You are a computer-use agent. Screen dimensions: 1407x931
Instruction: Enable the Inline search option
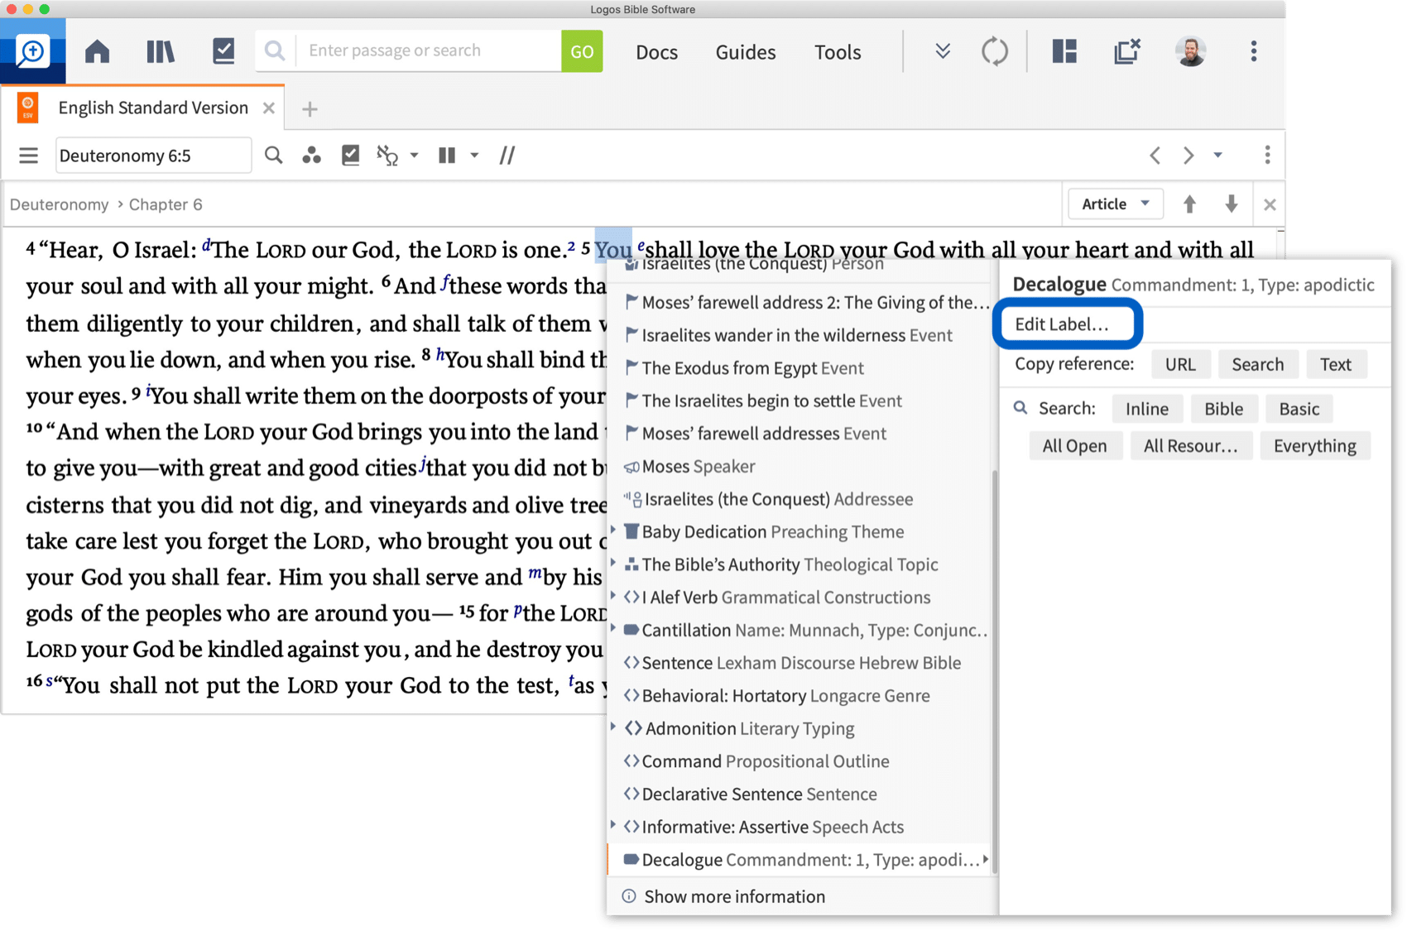[1147, 408]
